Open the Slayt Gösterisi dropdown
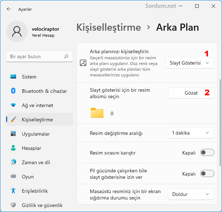 [190, 63]
